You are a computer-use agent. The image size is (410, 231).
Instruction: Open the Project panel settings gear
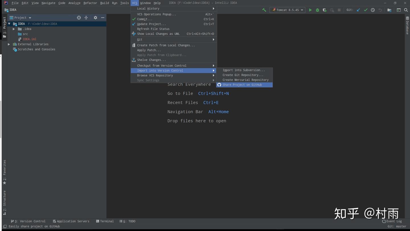coord(95,18)
